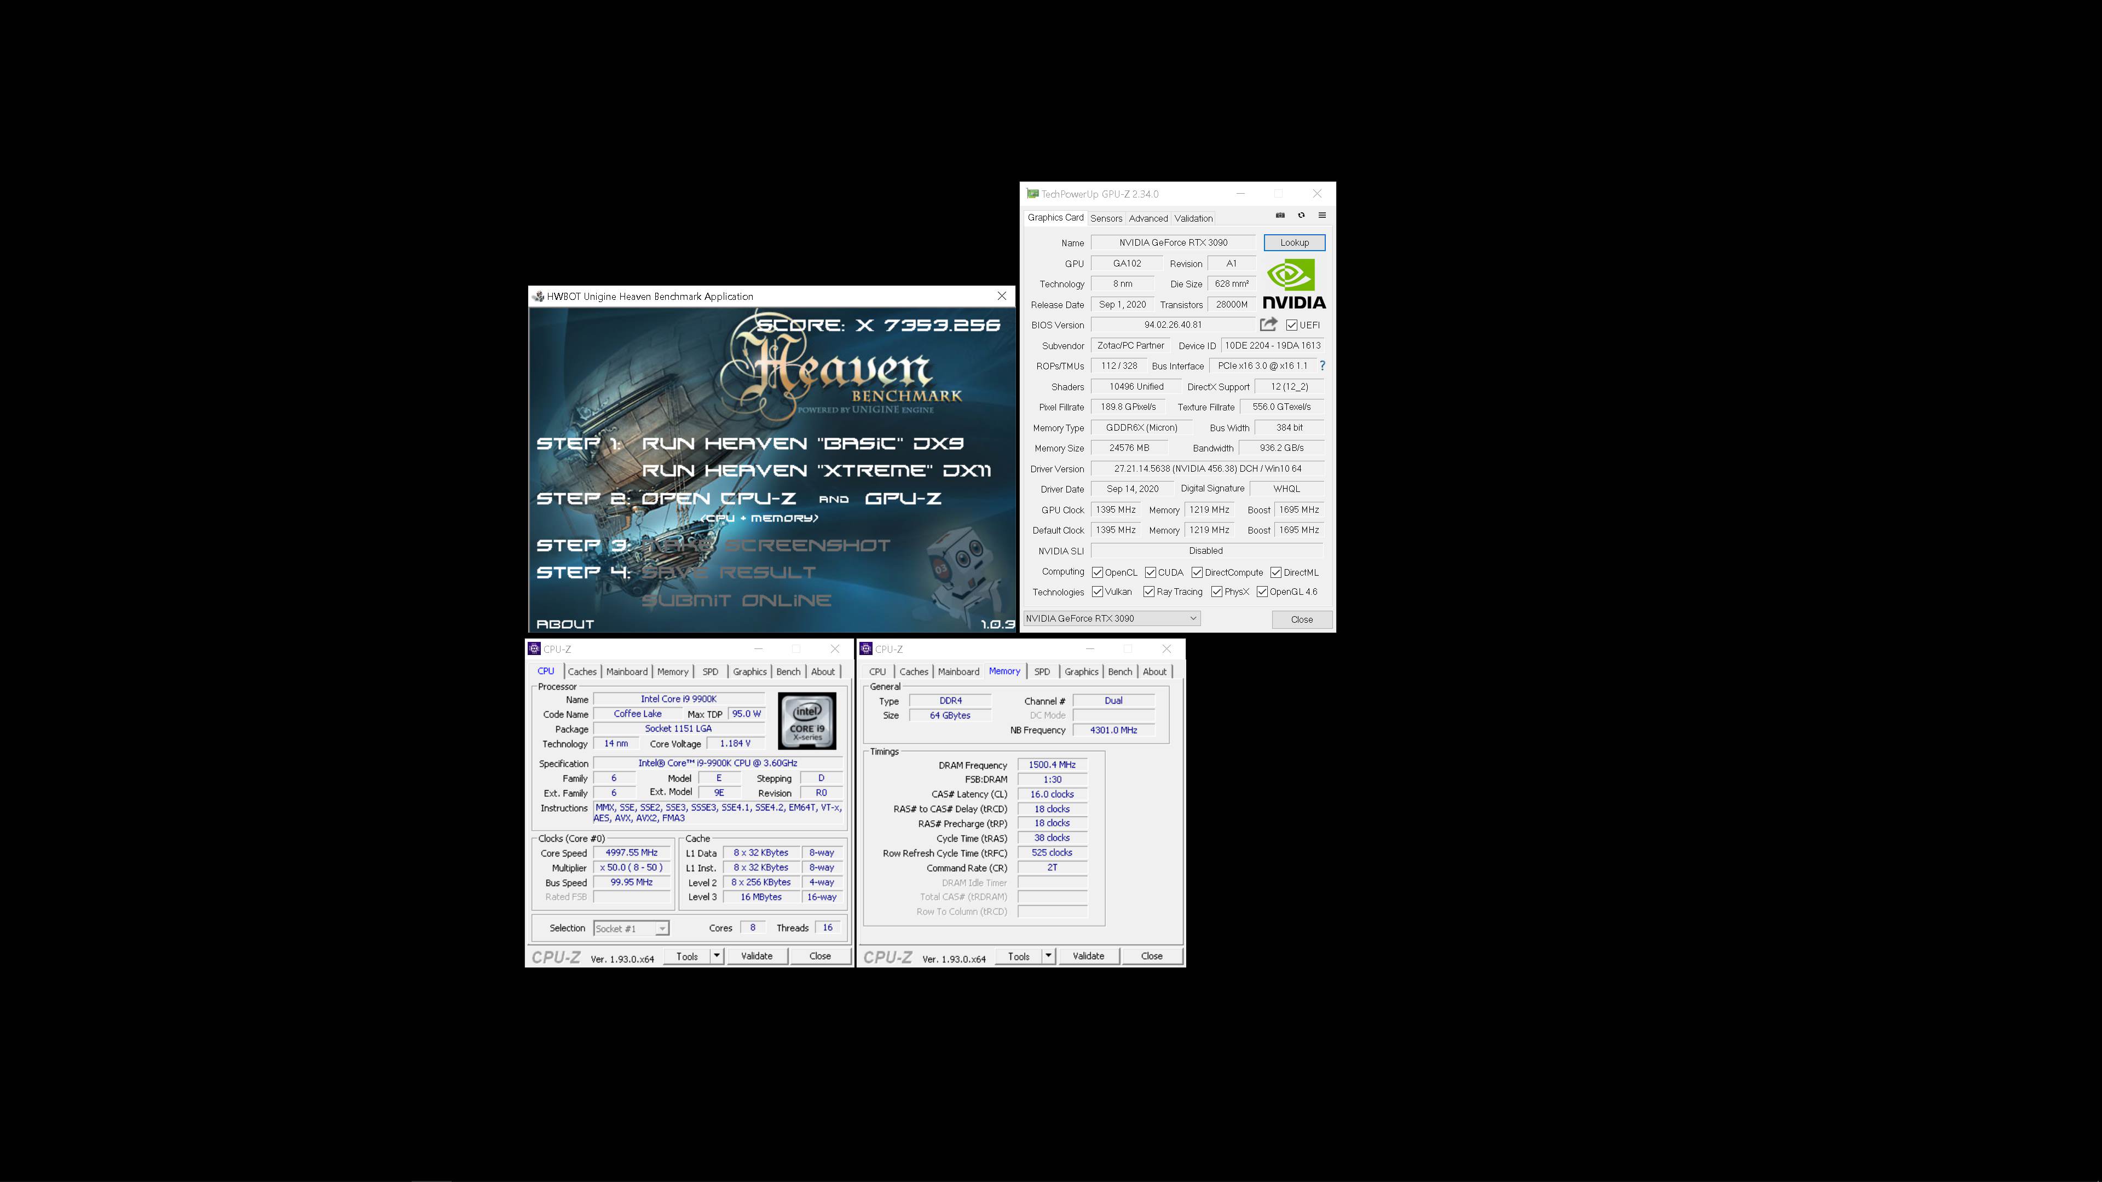The height and width of the screenshot is (1182, 2102).
Task: Click the GPU-Z Close button
Action: [x=1302, y=620]
